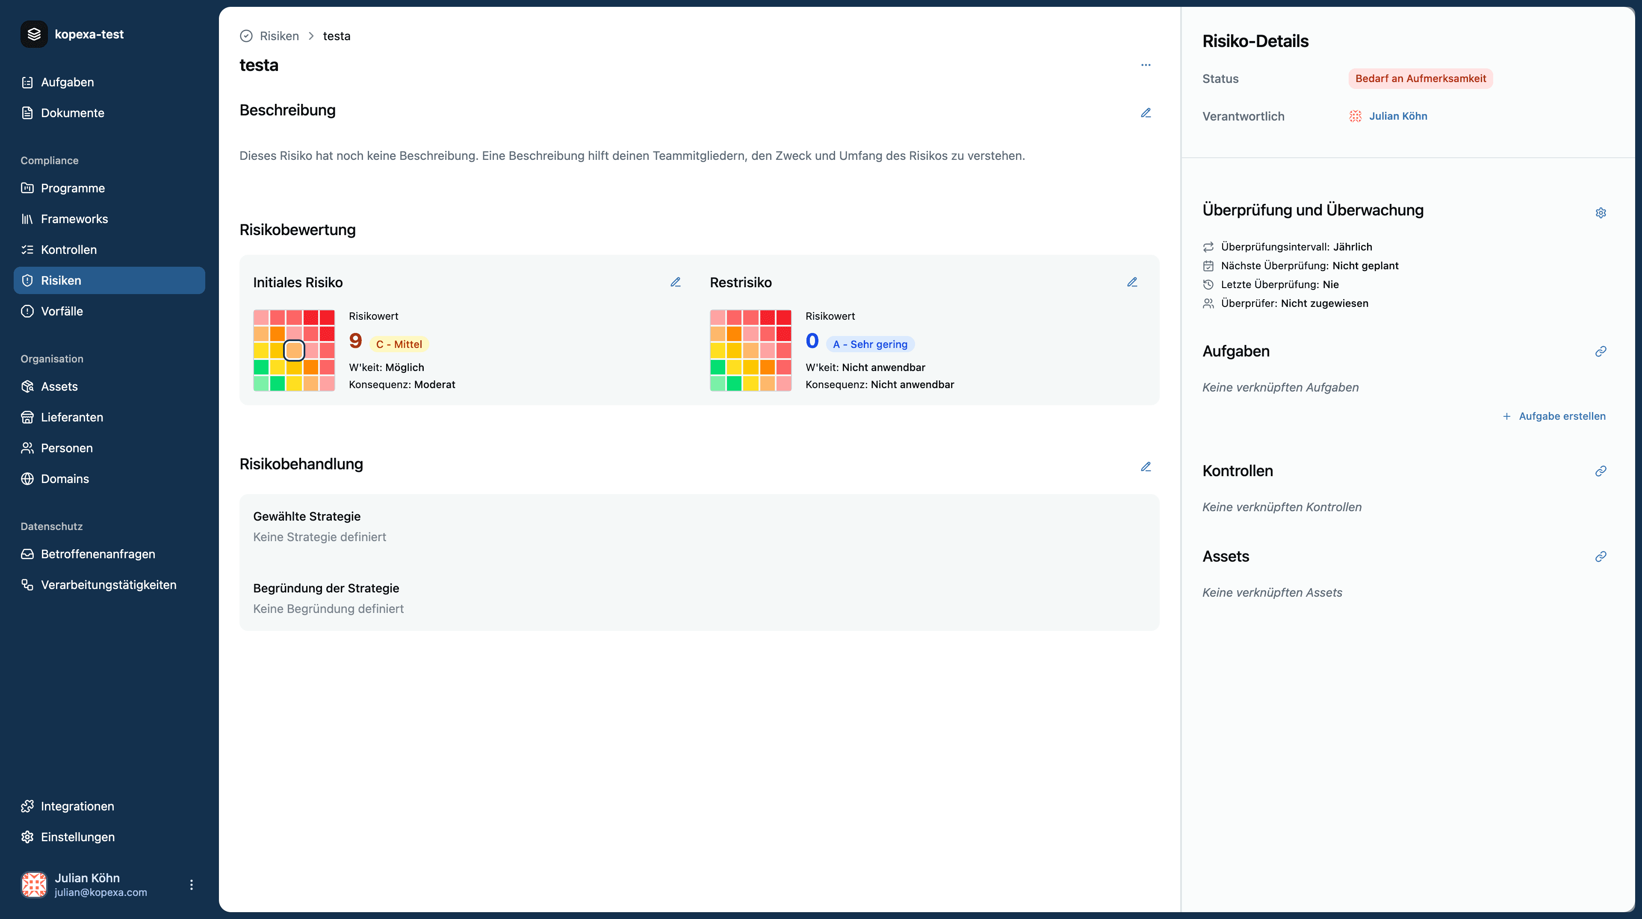
Task: Click Aufgabe erstellen link
Action: (x=1554, y=416)
